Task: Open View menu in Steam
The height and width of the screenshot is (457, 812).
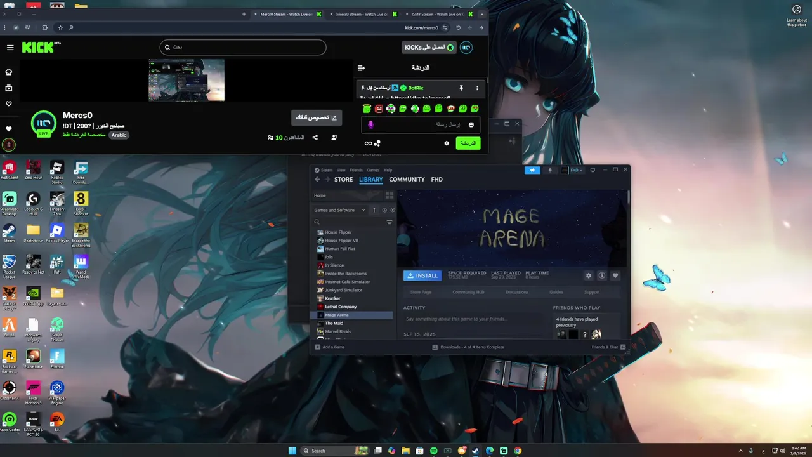Action: pyautogui.click(x=341, y=170)
